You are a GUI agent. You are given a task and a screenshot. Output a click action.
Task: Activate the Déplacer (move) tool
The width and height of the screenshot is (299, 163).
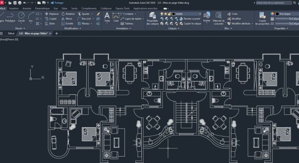tap(52, 14)
